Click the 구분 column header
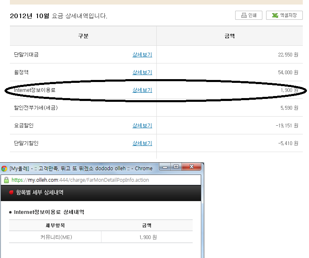The image size is (309, 258). click(x=83, y=36)
